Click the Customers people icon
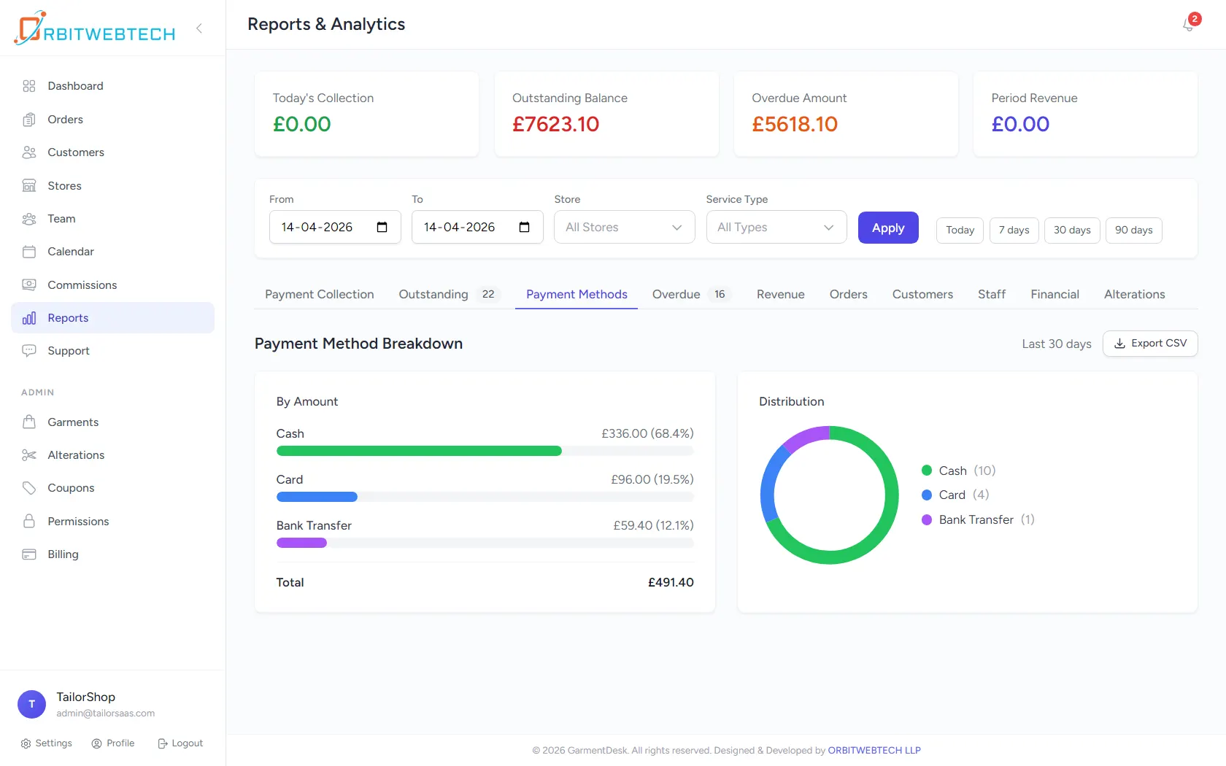Screen dimensions: 1226x766 coord(29,152)
